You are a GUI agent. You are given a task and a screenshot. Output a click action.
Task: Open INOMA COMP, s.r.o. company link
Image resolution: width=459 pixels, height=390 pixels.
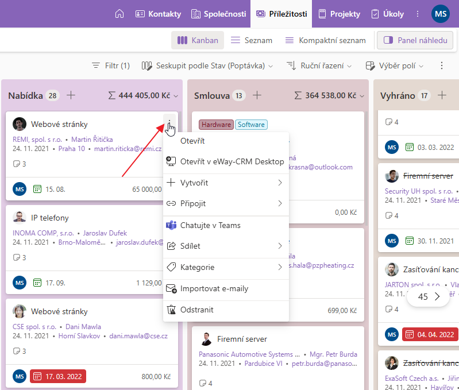pos(43,233)
